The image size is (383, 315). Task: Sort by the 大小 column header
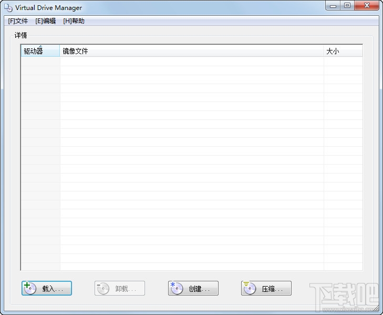(343, 51)
